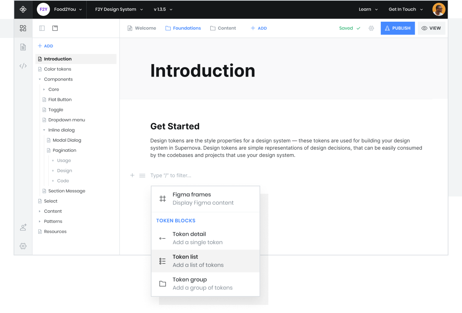Collapse the Inline dialog tree section
The width and height of the screenshot is (462, 313).
coord(44,130)
